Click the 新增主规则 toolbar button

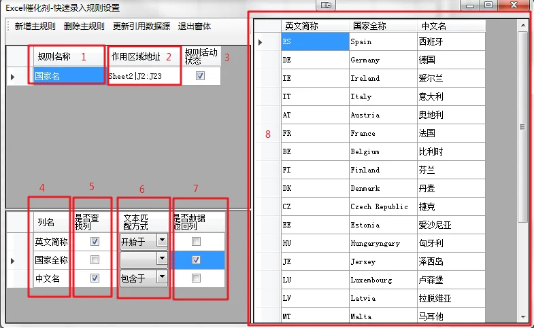click(x=35, y=26)
